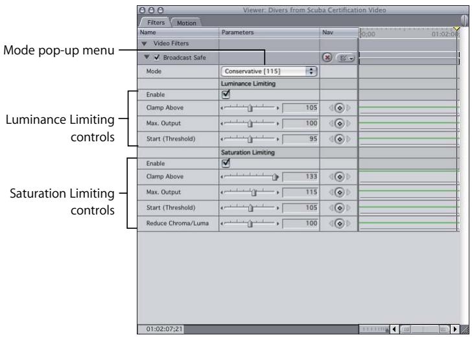Screen dimensions: 472x337
Task: Add keyframe for saturation Clamp Above
Action: click(x=340, y=177)
